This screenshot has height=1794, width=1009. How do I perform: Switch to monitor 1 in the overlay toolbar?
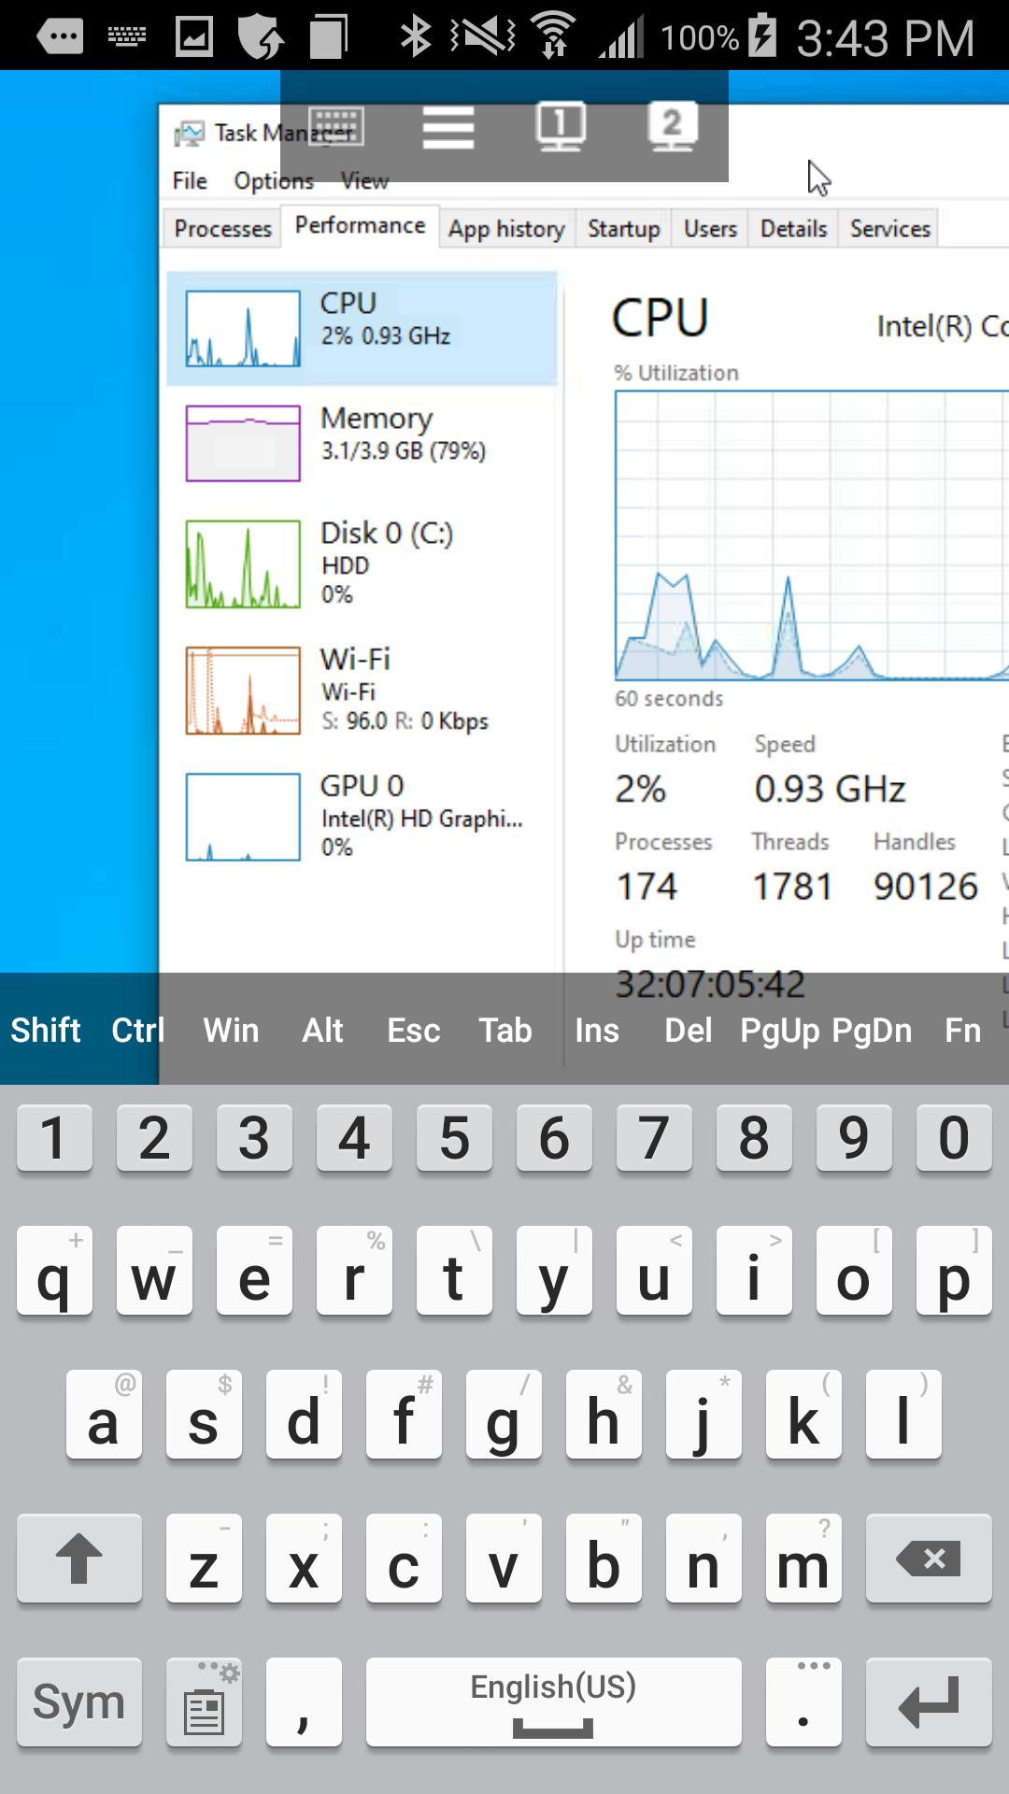pyautogui.click(x=561, y=126)
